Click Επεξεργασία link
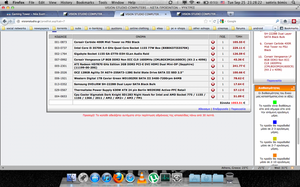Image resolution: width=300 pixels, height=187 pixels. 220,109
